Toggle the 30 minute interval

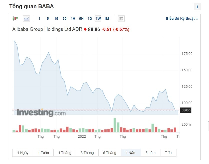pyautogui.click(x=64, y=18)
